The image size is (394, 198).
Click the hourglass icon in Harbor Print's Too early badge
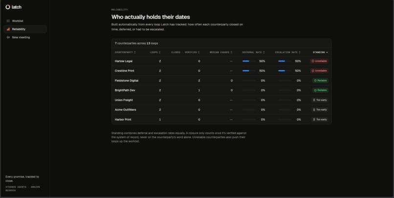pyautogui.click(x=314, y=119)
